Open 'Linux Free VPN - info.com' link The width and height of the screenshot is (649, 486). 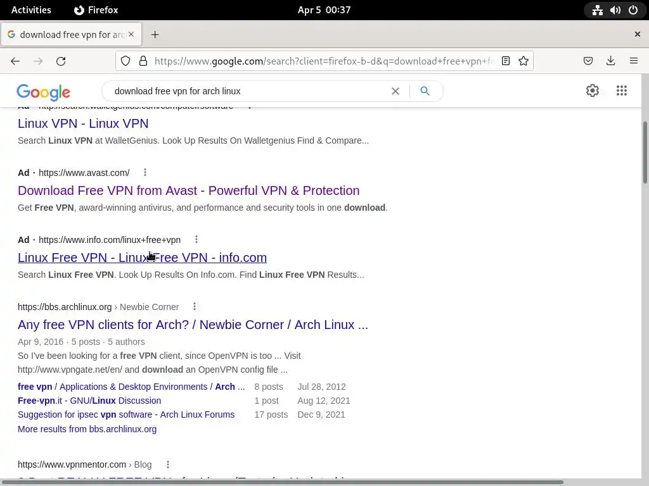(143, 258)
